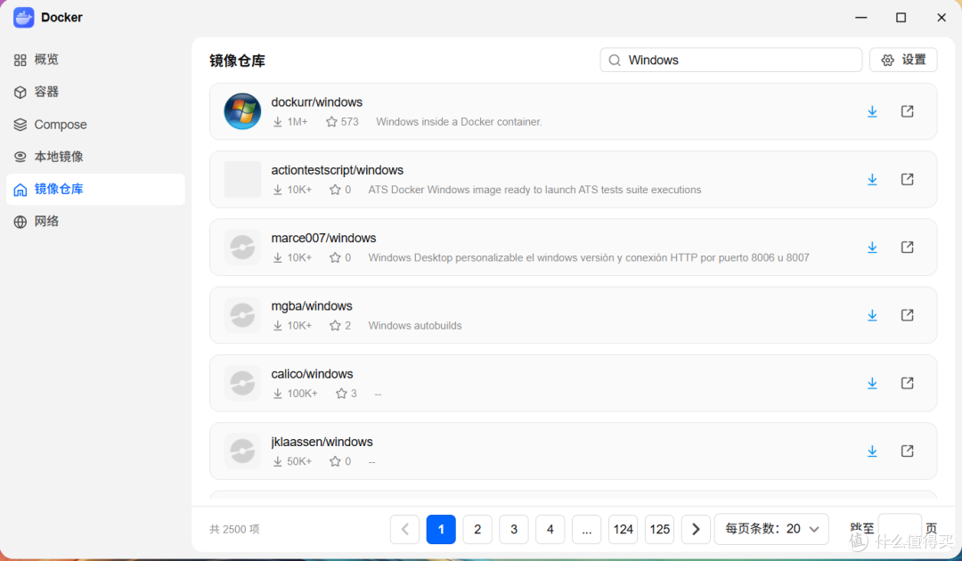Click the 跳至 page number input
Viewport: 962px width, 561px height.
pos(900,529)
